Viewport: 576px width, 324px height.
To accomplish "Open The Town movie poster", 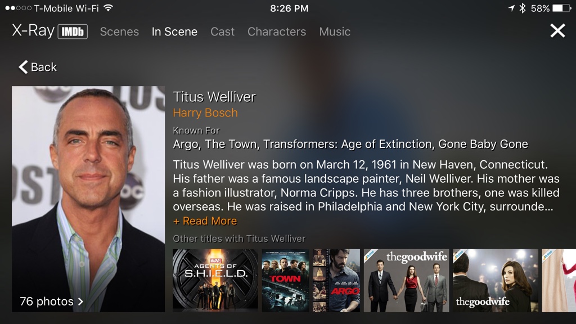I will click(285, 281).
